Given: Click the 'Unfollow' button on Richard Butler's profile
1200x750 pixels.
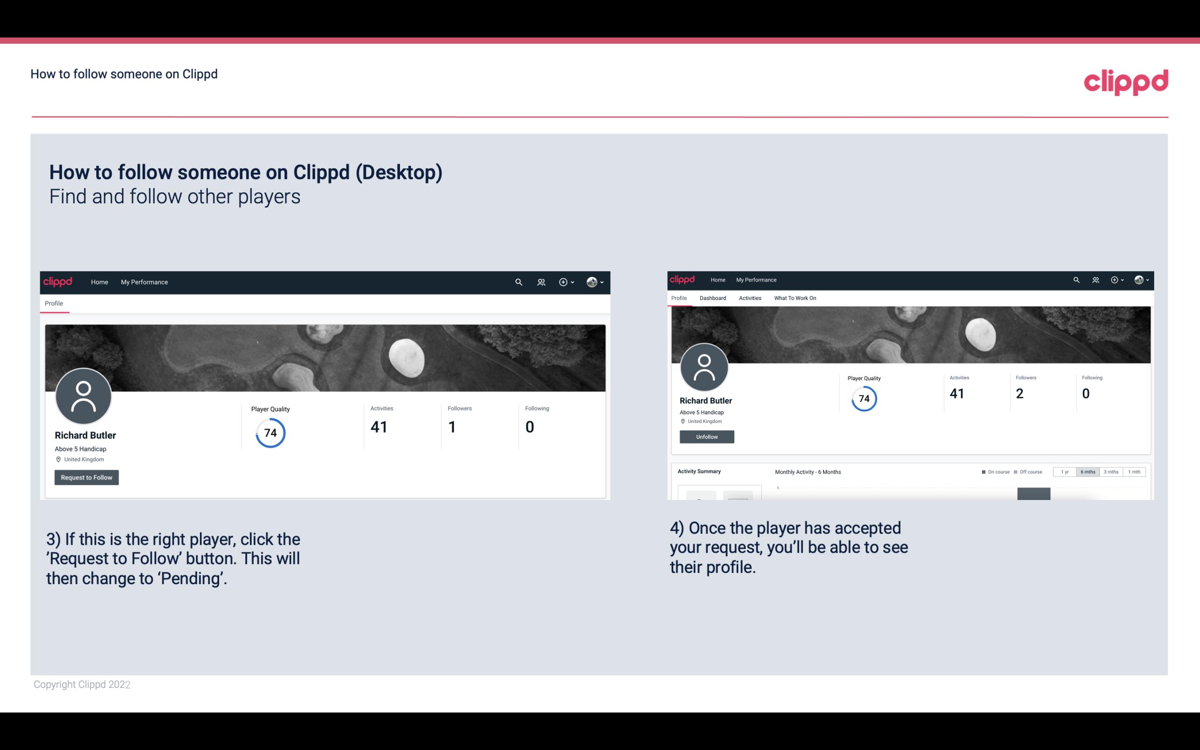Looking at the screenshot, I should click(706, 436).
